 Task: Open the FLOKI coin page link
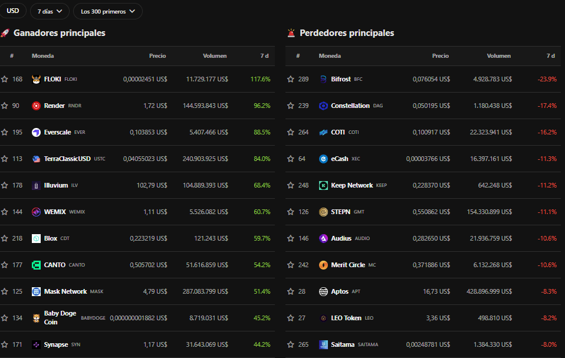point(52,79)
